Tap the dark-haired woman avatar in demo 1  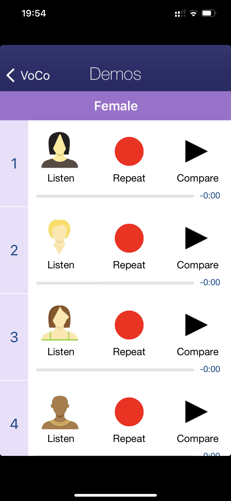coord(59,150)
